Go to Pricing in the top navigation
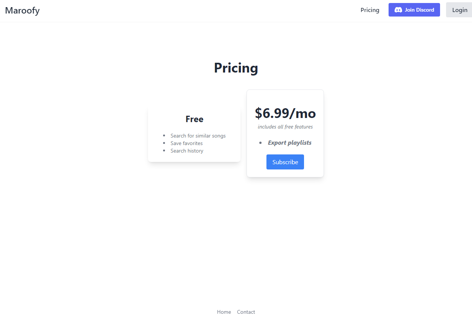The image size is (472, 319). click(x=370, y=10)
